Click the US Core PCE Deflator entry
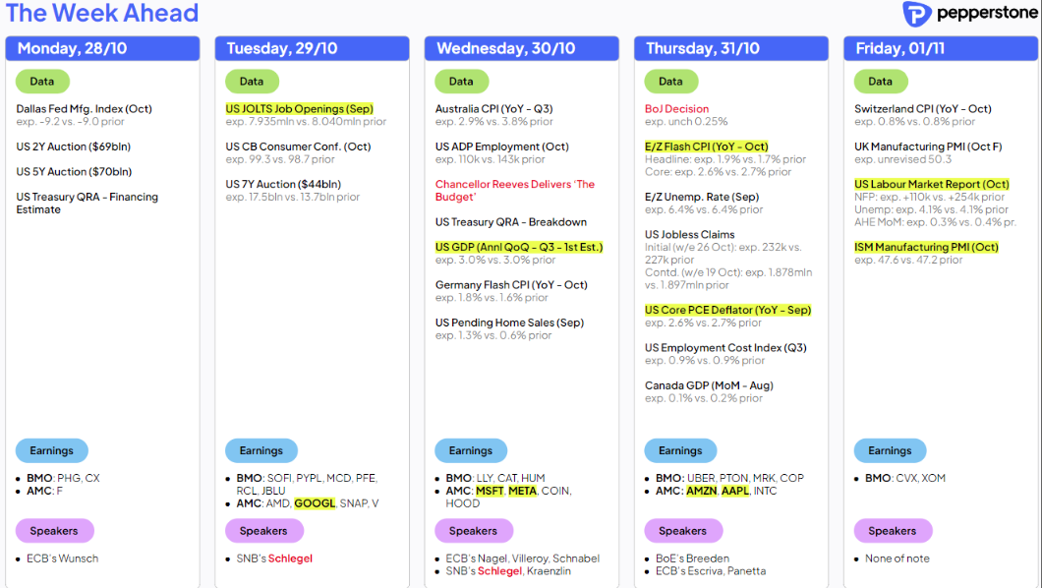 [727, 311]
